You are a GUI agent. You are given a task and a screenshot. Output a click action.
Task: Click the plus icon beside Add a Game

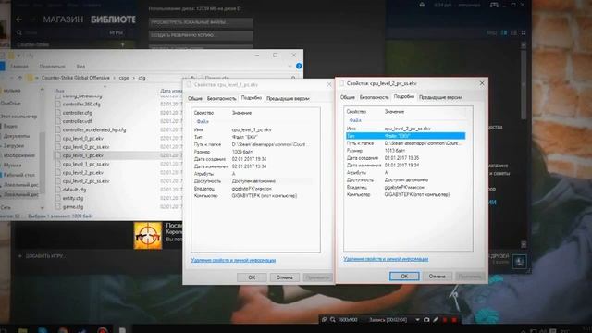[x=20, y=256]
